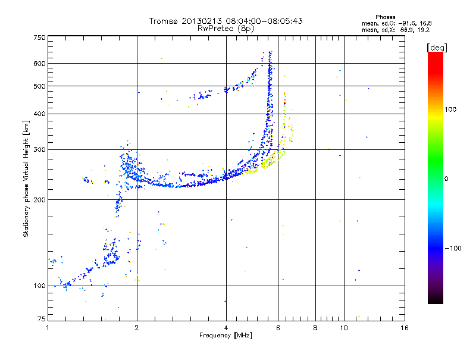Click the y-axis '75' tick label
Image resolution: width=476 pixels, height=357 pixels.
tap(42, 319)
